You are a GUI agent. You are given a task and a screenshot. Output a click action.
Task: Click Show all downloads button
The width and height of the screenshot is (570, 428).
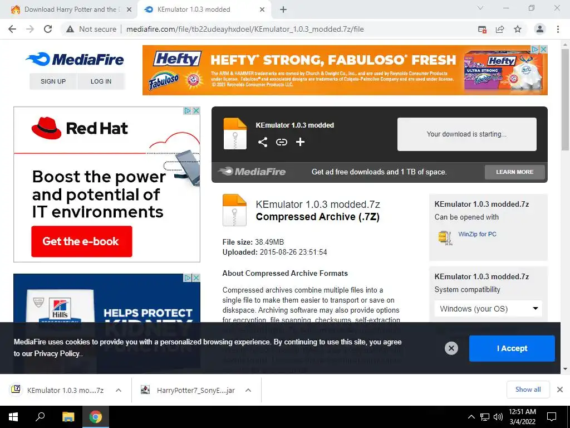click(528, 390)
